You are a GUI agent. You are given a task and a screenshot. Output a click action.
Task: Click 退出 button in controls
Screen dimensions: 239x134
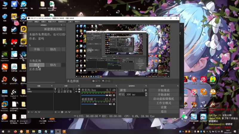tap(164, 111)
